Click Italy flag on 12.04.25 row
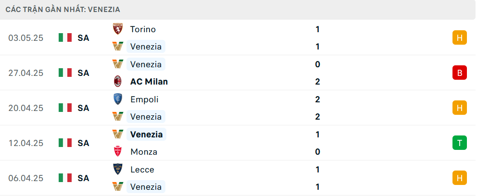The height and width of the screenshot is (196, 477). tap(65, 143)
